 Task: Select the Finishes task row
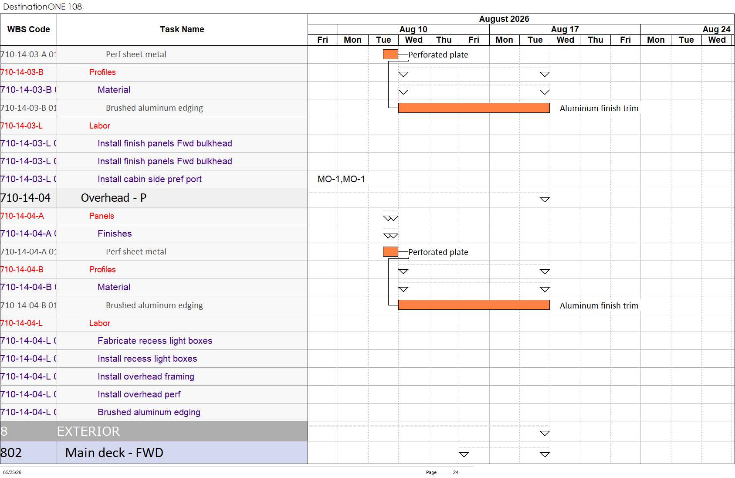coord(154,234)
